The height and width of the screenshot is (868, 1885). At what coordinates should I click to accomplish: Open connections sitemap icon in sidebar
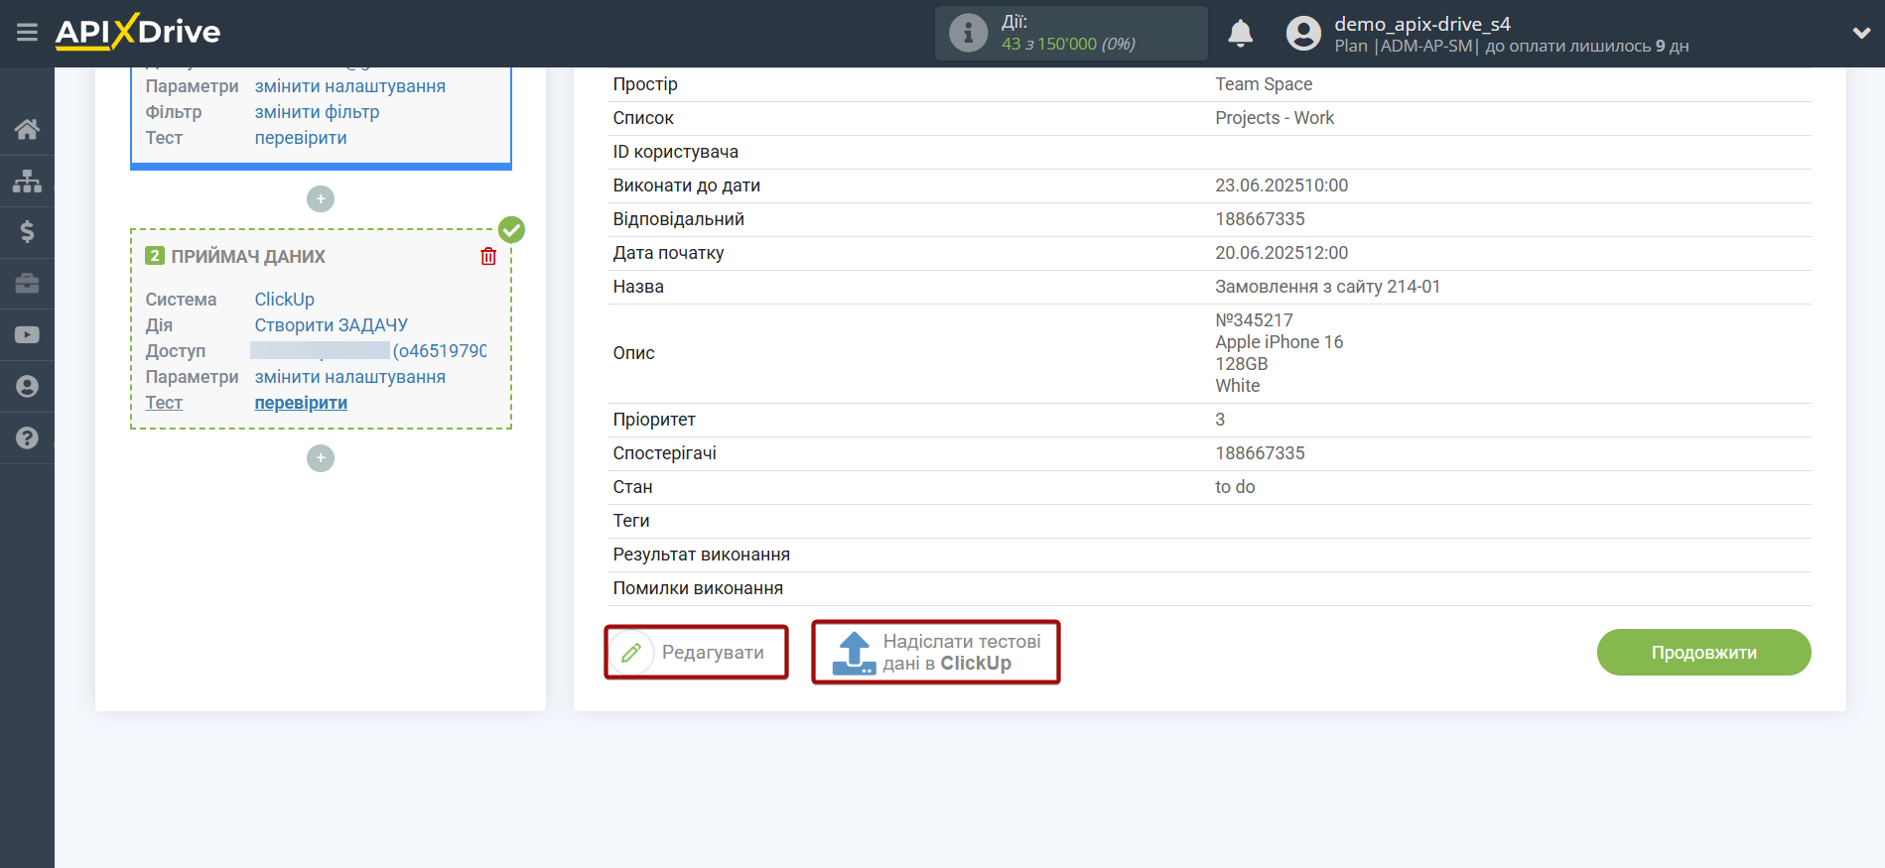pos(27,181)
